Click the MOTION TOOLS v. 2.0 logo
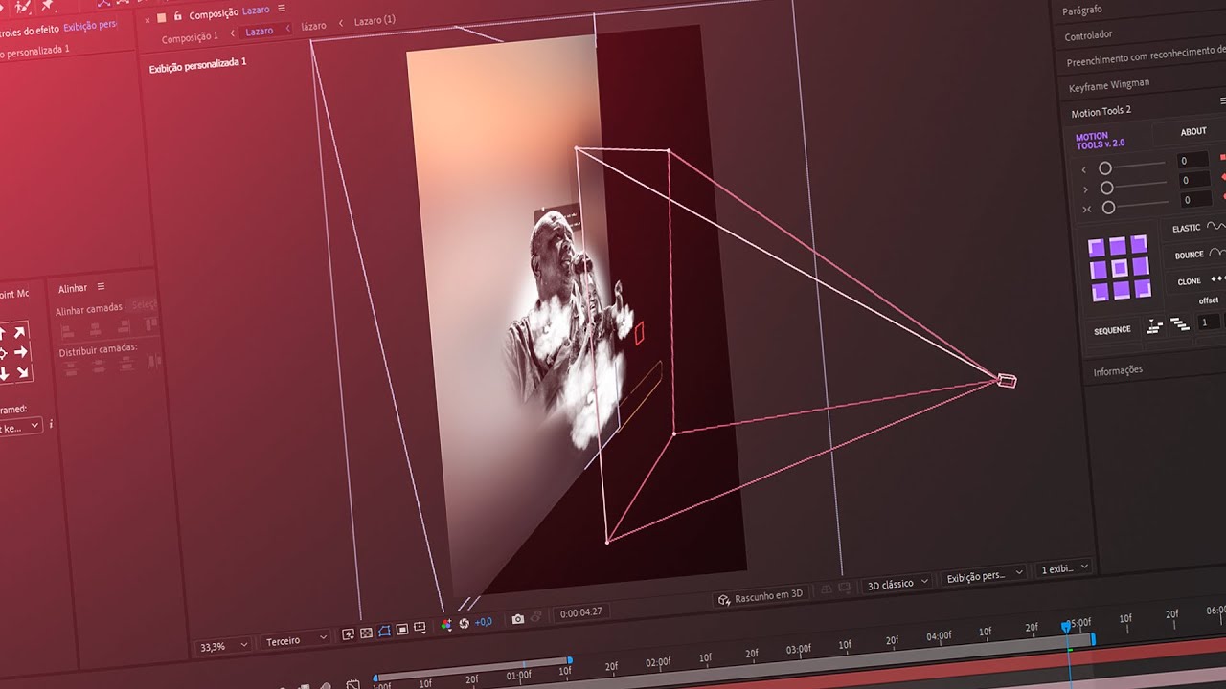 pyautogui.click(x=1101, y=142)
